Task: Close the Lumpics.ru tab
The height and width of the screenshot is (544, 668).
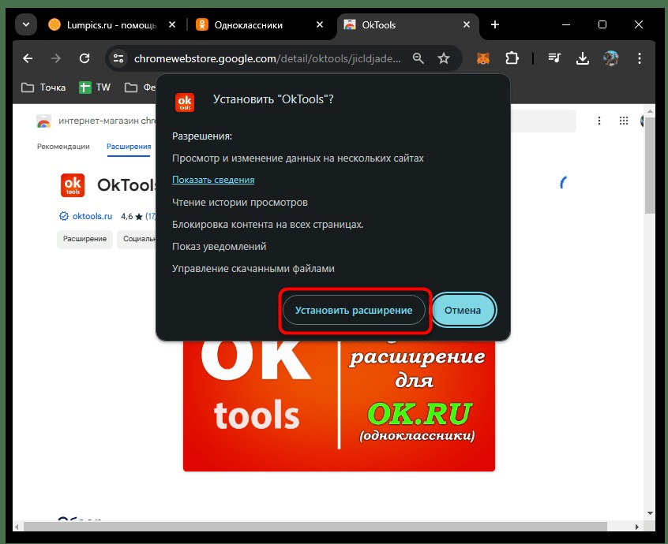Action: [x=172, y=24]
